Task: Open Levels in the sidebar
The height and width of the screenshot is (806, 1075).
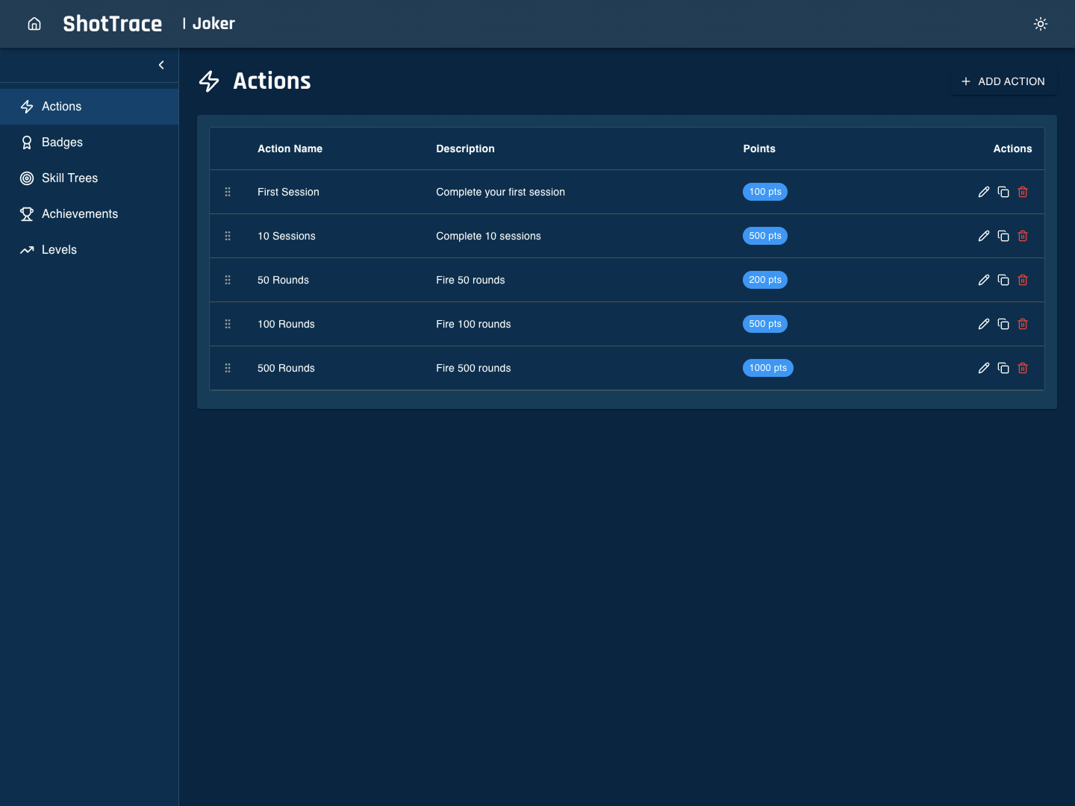Action: tap(89, 250)
